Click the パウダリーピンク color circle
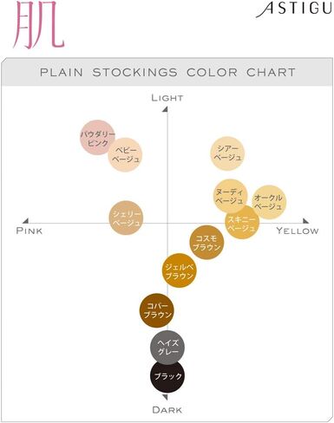 point(97,138)
